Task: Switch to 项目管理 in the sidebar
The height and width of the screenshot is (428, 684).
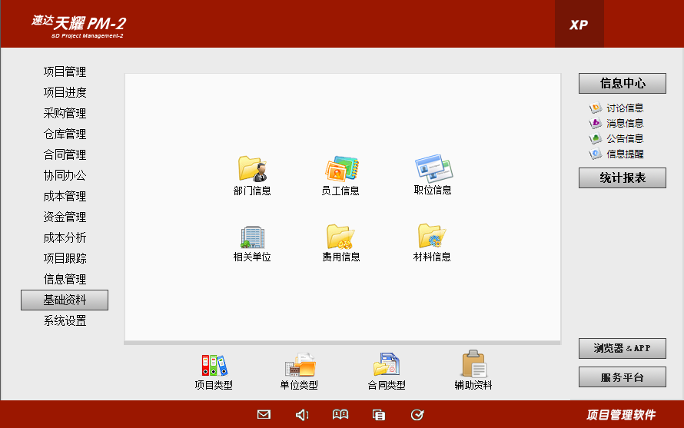Action: [65, 72]
